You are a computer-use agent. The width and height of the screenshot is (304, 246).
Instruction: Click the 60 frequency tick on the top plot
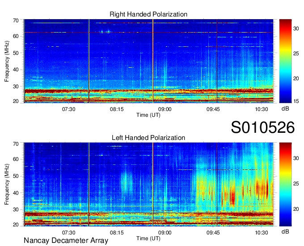(16, 36)
